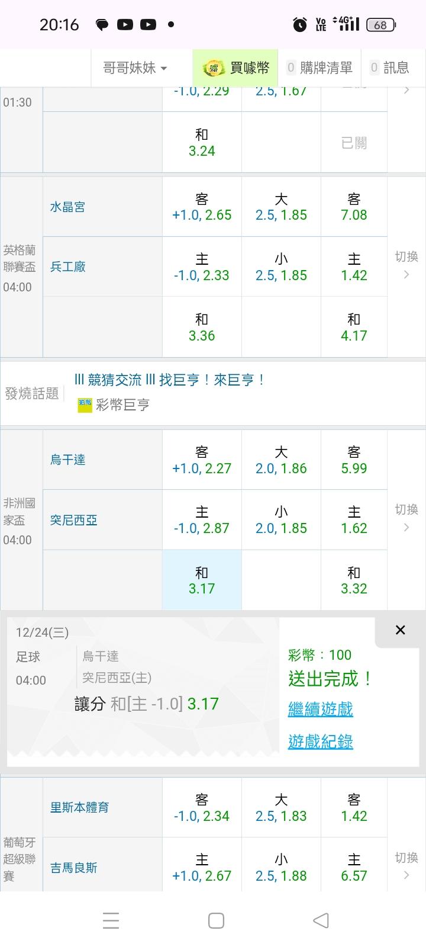Expand 切換 for the 烏干達 vs 突尼西亞 match
This screenshot has width=426, height=950.
[406, 518]
